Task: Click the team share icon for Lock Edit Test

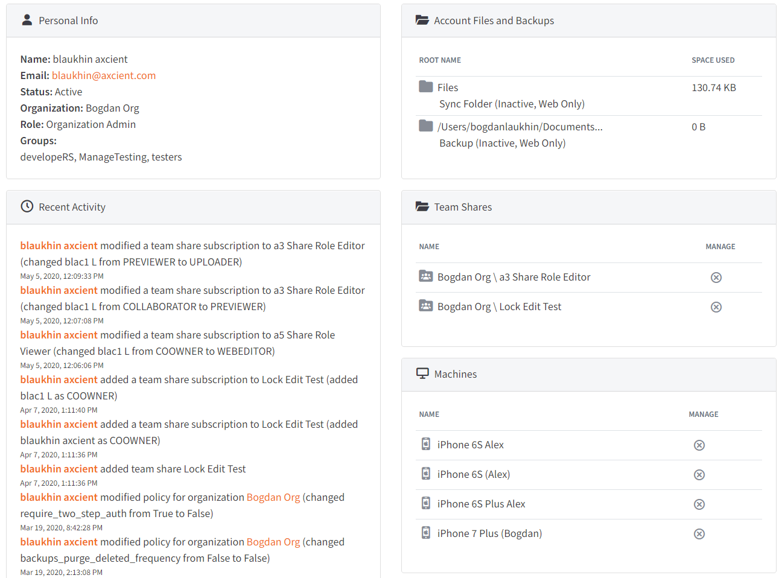Action: tap(424, 306)
